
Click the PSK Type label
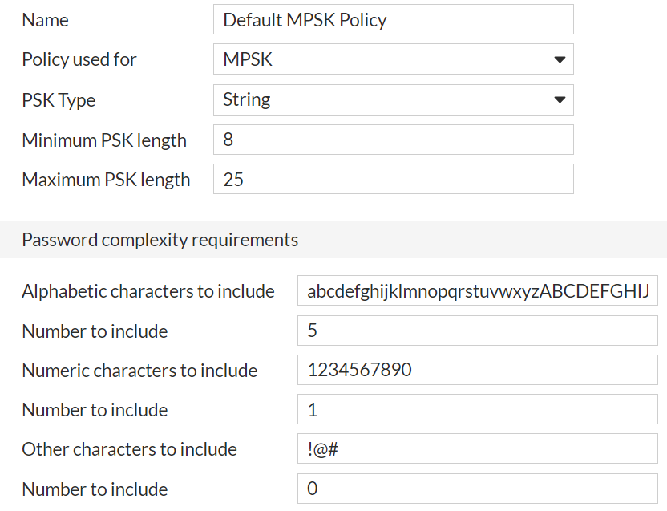pos(59,99)
